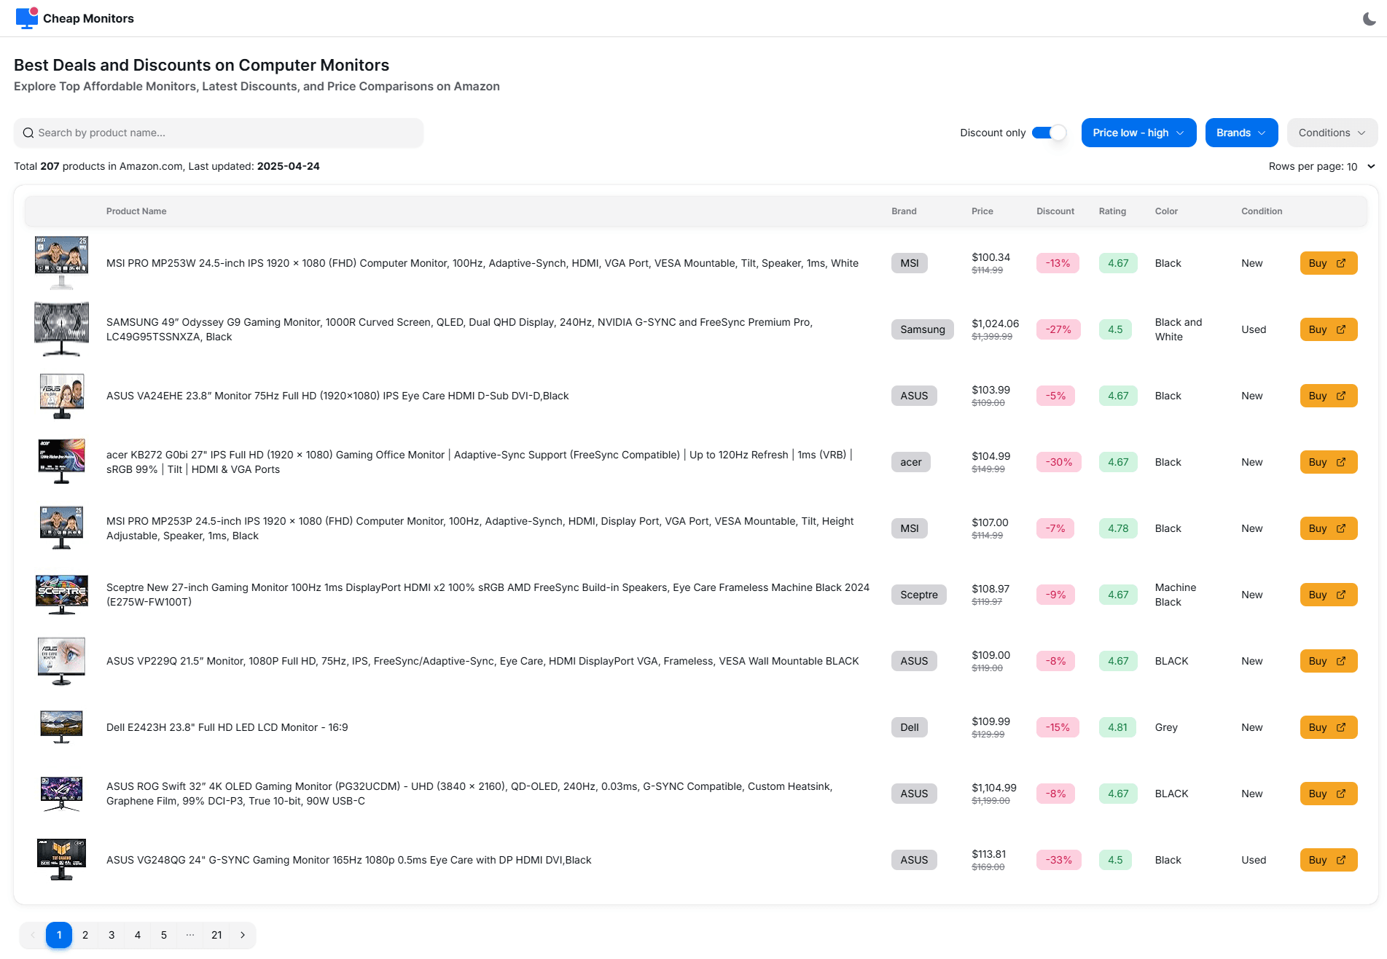Click Buy for ASUS VG248QG monitor
The width and height of the screenshot is (1387, 959).
tap(1328, 860)
